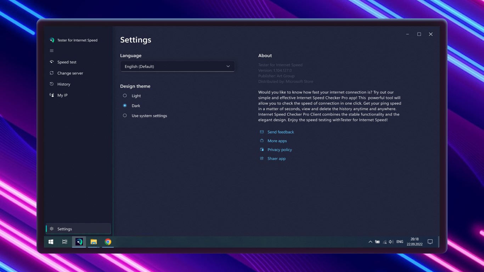Close the app window

pyautogui.click(x=431, y=34)
